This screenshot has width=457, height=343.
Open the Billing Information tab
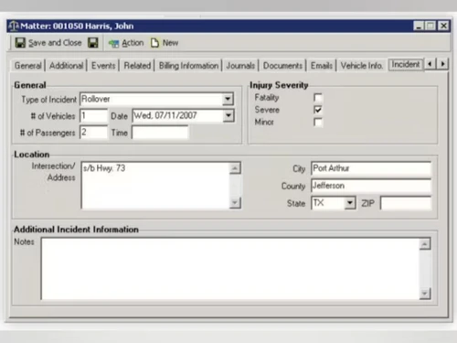point(188,66)
